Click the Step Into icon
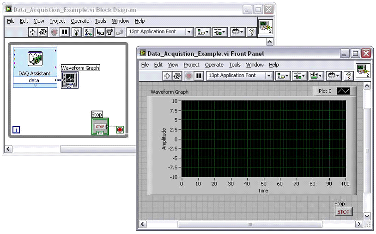This screenshot has width=376, height=234. (x=100, y=32)
